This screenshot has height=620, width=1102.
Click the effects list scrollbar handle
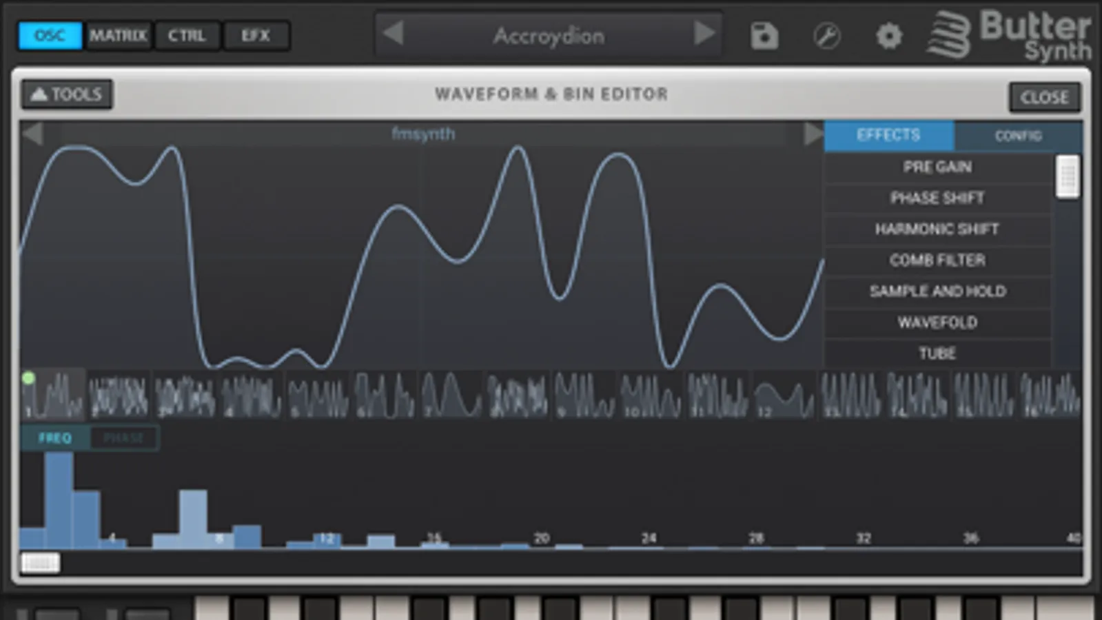pyautogui.click(x=1068, y=177)
